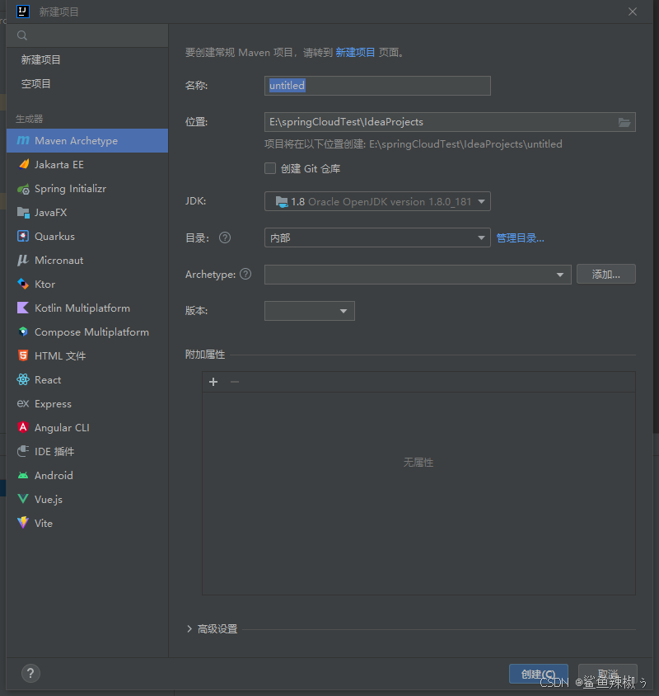Click the minus remove-property icon
The image size is (659, 696).
tap(235, 382)
